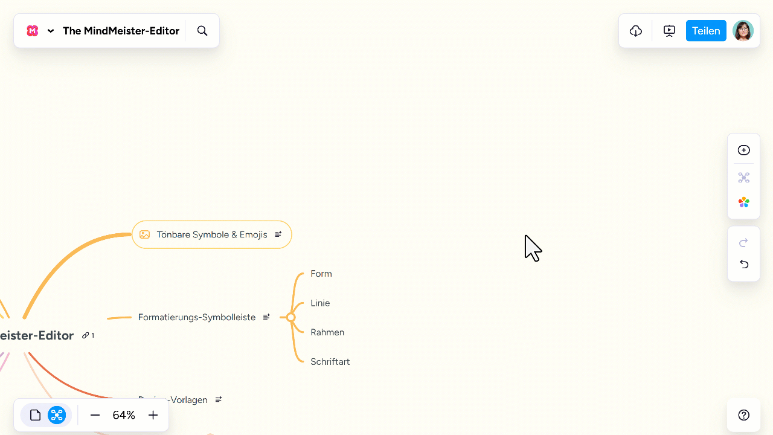Start presentation mode icon
Image resolution: width=773 pixels, height=435 pixels.
(669, 31)
